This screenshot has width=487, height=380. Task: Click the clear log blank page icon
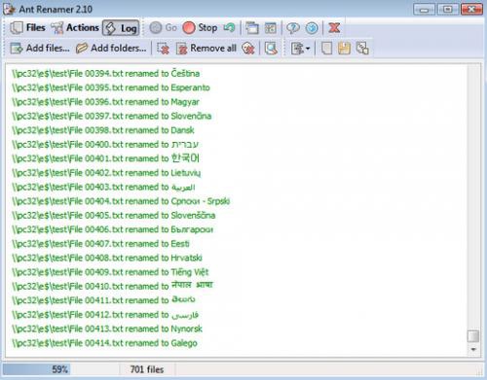pyautogui.click(x=326, y=49)
